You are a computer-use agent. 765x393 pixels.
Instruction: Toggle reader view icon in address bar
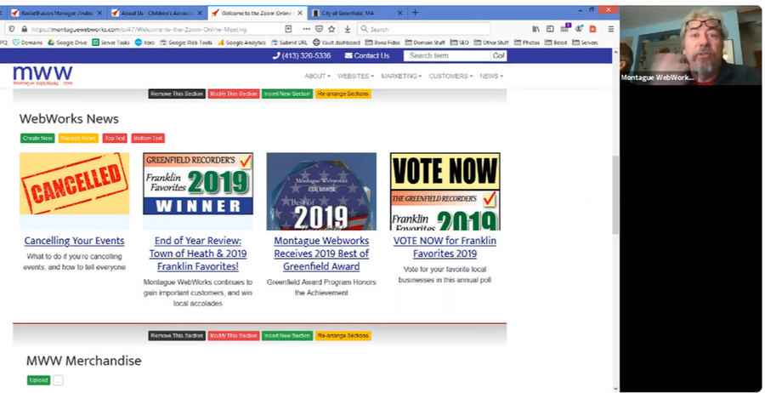click(288, 29)
